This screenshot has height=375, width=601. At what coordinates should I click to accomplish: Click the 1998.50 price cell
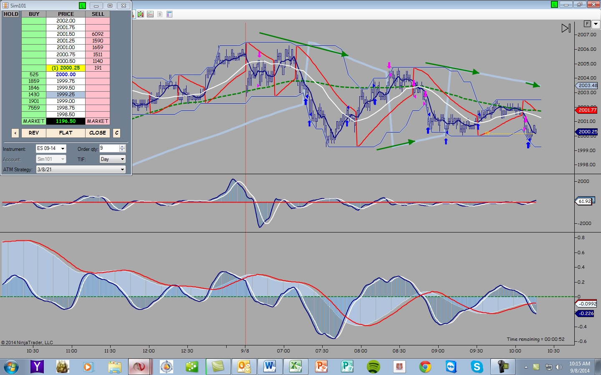tap(66, 115)
